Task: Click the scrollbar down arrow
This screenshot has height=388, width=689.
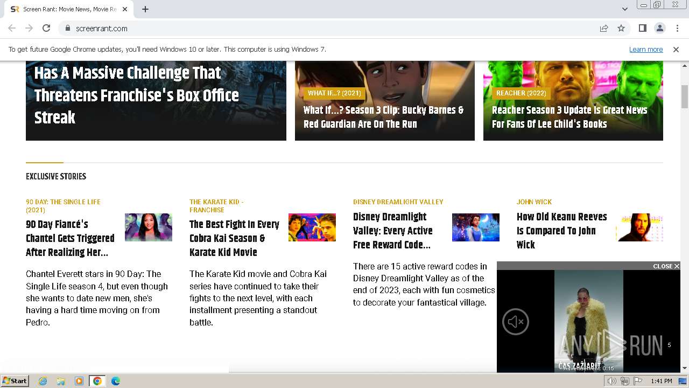Action: 685,368
